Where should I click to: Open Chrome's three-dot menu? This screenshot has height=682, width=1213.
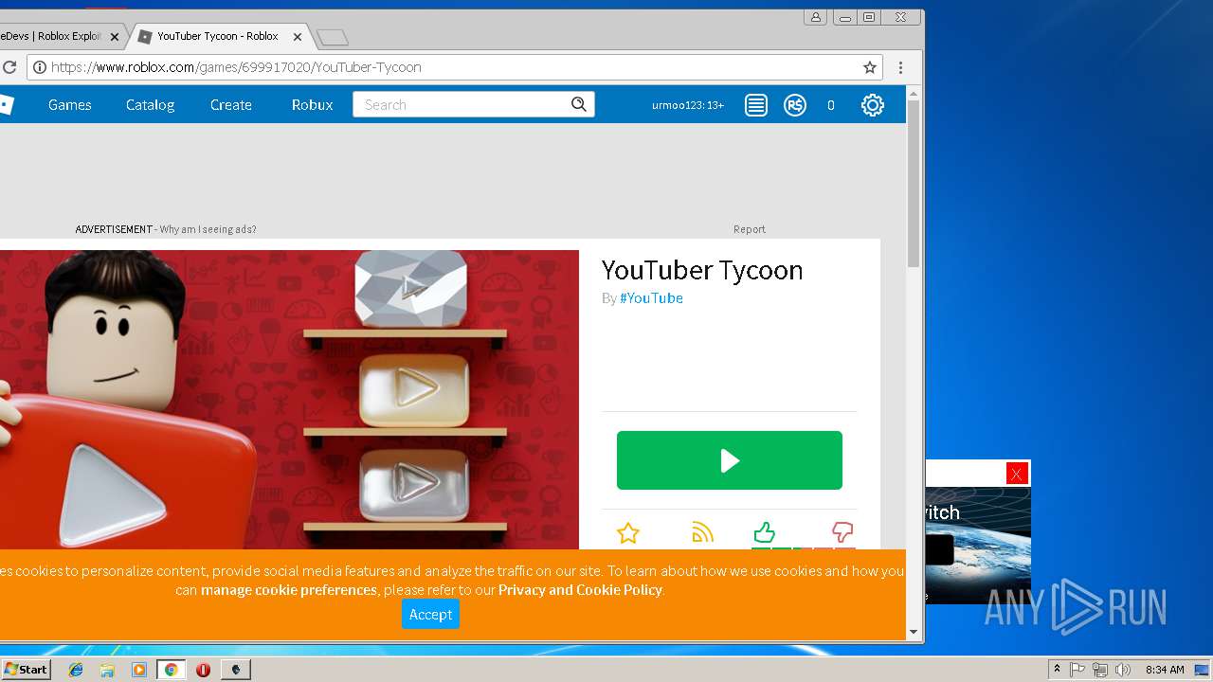tap(900, 67)
